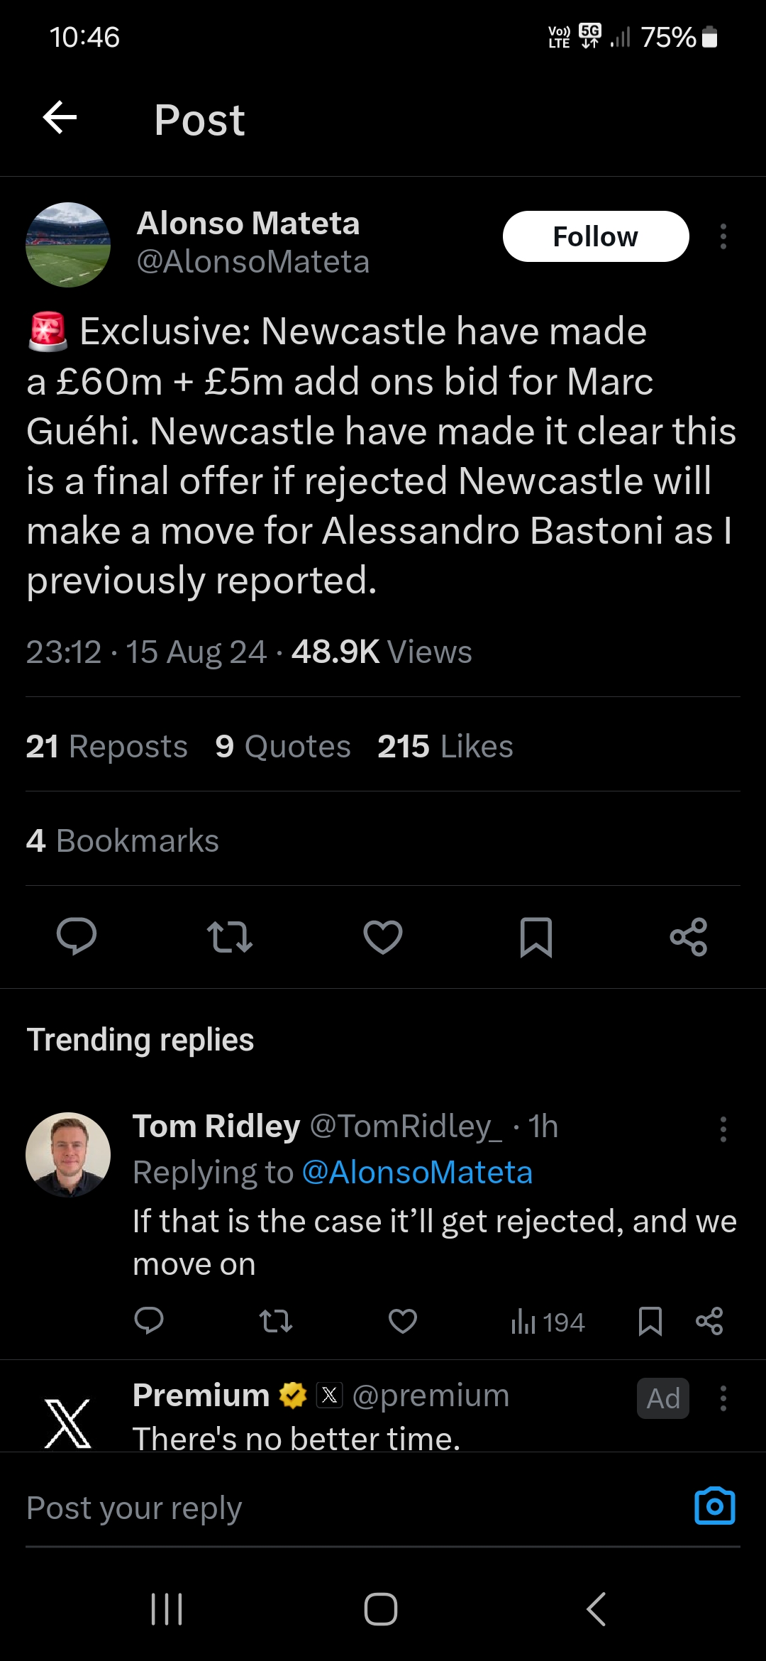This screenshot has width=766, height=1661.
Task: Like the main post heart icon
Action: pos(383,937)
